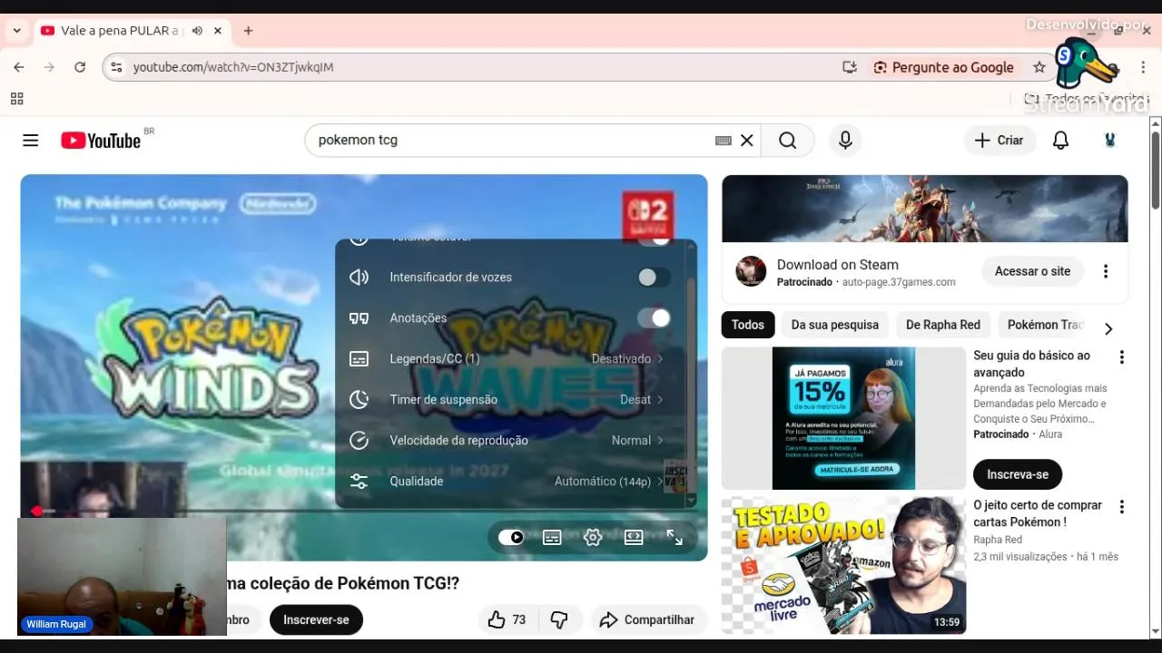Open the Download on Steam banner image
The height and width of the screenshot is (653, 1162).
pyautogui.click(x=924, y=209)
